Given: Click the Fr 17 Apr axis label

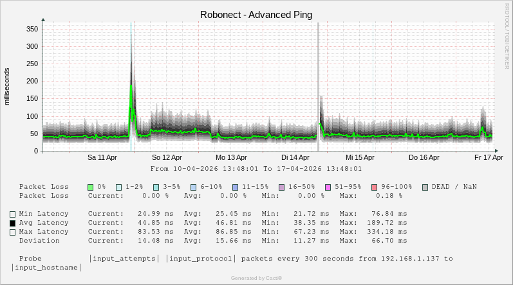Looking at the screenshot, I should coord(489,157).
